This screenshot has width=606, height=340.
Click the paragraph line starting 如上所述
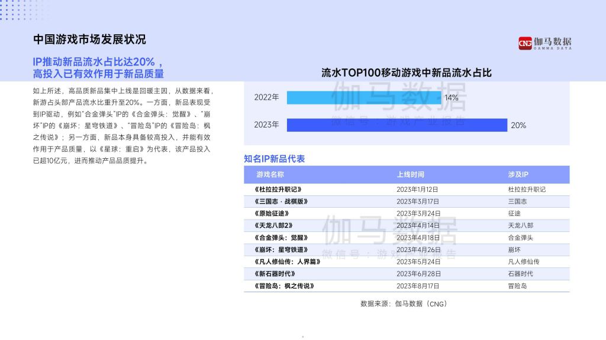pyautogui.click(x=123, y=90)
